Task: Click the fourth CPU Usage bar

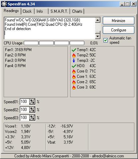Action: pos(77,43)
